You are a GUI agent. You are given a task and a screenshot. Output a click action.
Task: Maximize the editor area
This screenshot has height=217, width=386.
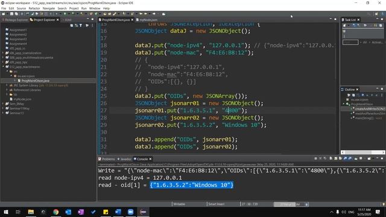tap(335, 19)
